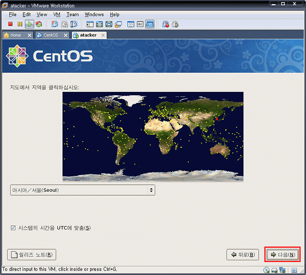The width and height of the screenshot is (306, 275).
Task: Open the Team menu
Action: tap(72, 14)
